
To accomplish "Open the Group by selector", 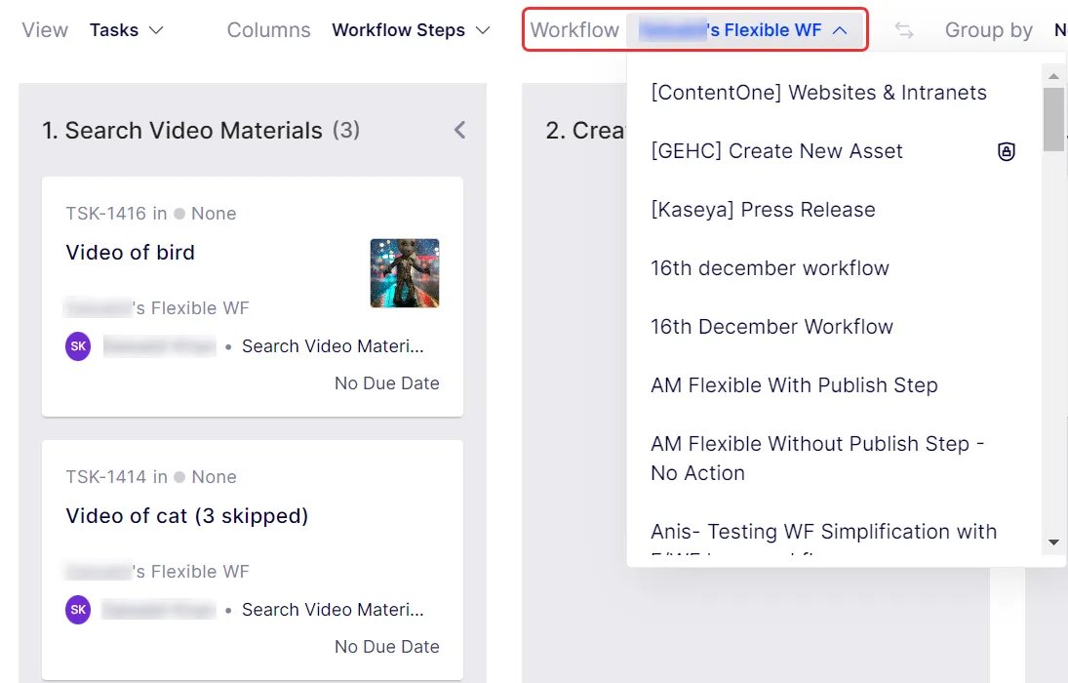I will point(1006,30).
